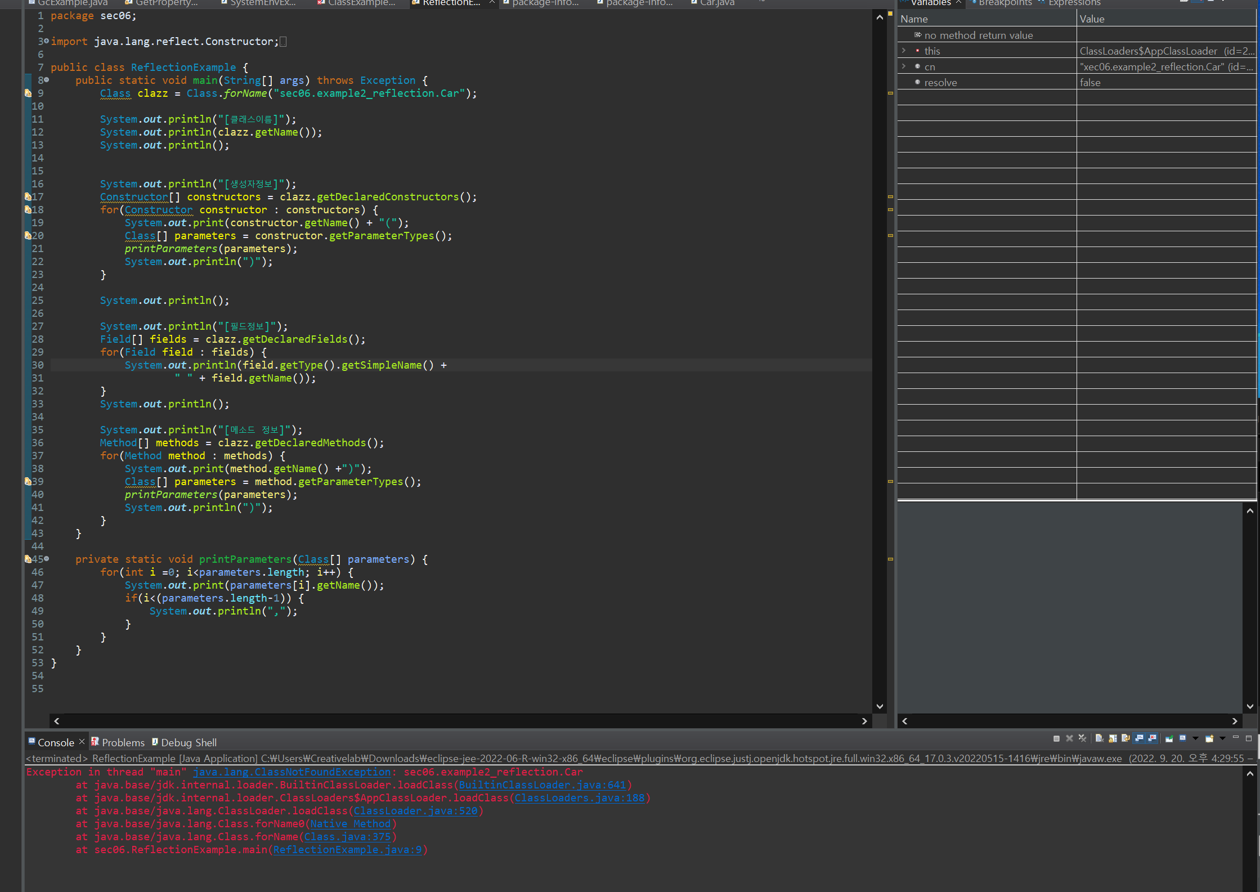Close the Console tab
The image size is (1260, 892).
(82, 742)
